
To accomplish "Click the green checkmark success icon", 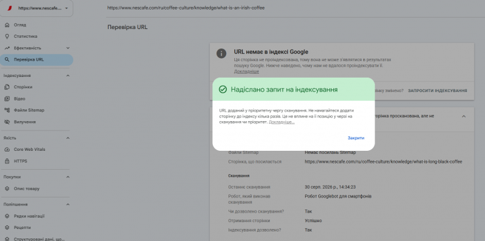I will pos(223,90).
